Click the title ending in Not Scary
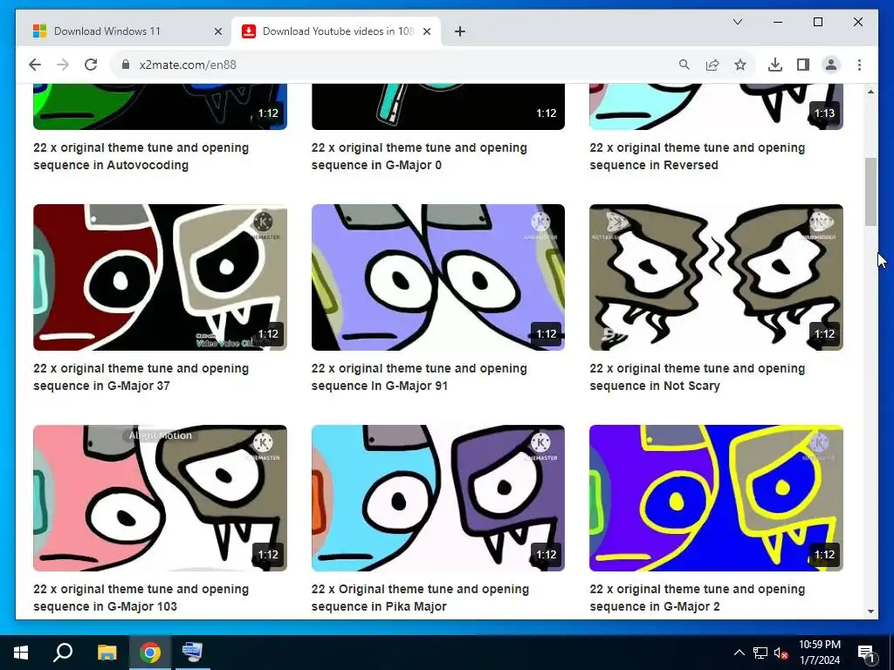Viewport: 894px width, 670px height. (698, 377)
